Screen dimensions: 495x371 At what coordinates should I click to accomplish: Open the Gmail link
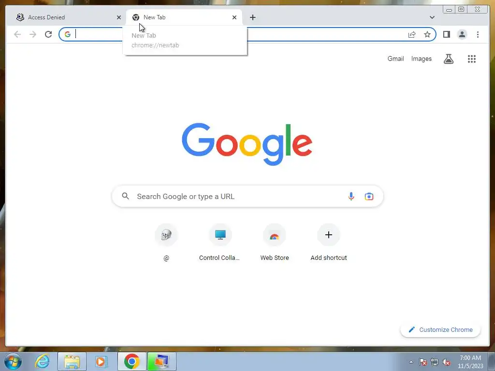[x=395, y=58]
